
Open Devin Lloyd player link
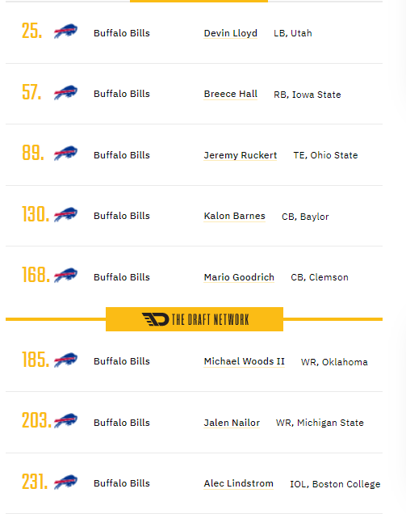point(231,33)
